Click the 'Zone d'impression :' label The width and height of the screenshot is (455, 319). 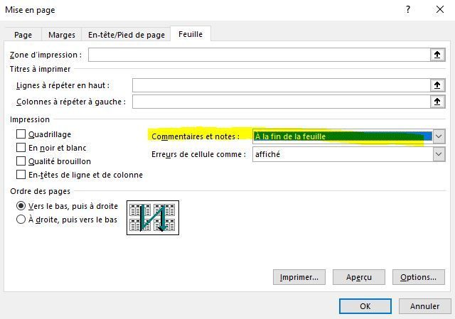point(45,55)
